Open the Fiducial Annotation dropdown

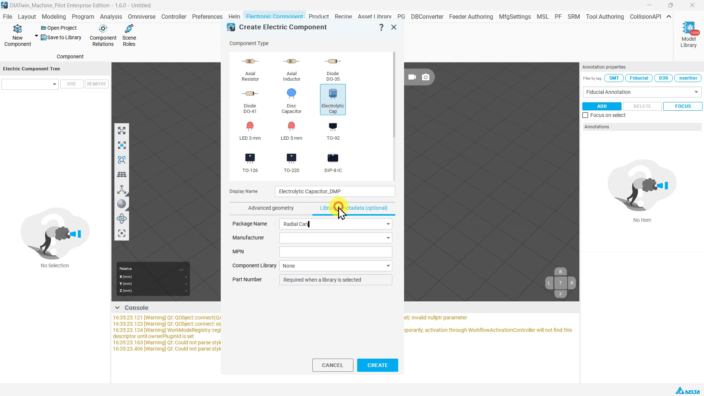tap(642, 92)
